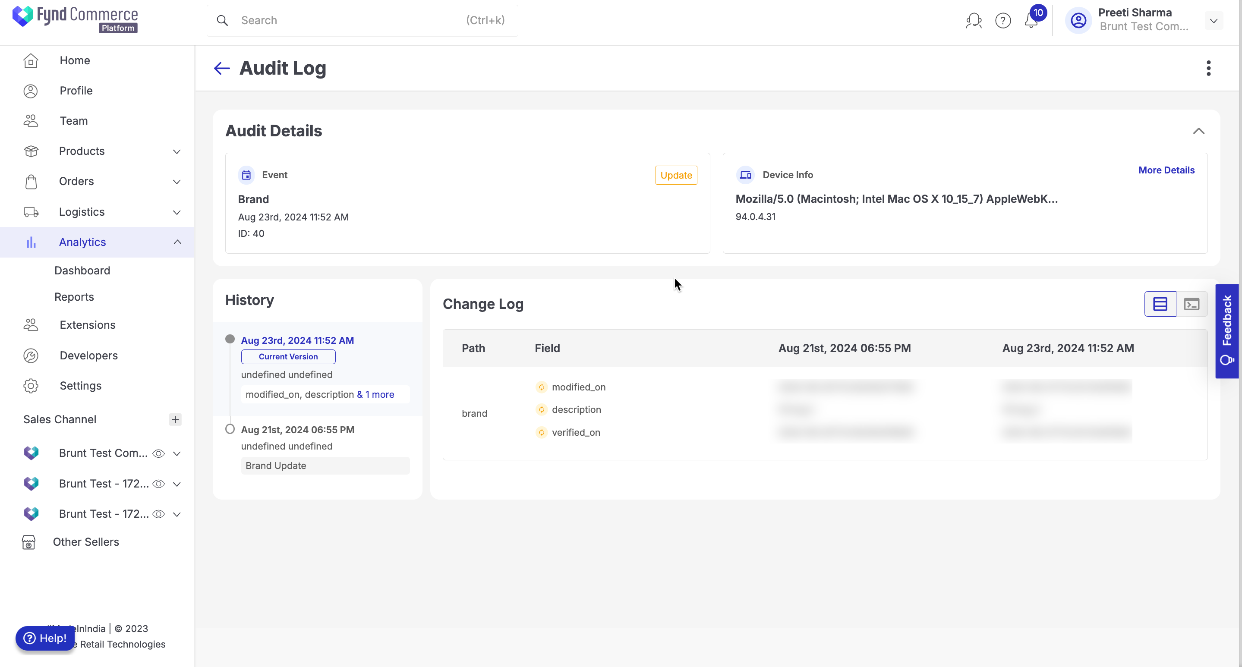Image resolution: width=1242 pixels, height=667 pixels.
Task: Click the search magnifier icon
Action: tap(222, 20)
